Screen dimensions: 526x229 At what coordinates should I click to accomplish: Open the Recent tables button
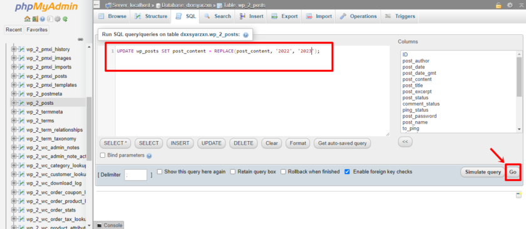coord(14,30)
